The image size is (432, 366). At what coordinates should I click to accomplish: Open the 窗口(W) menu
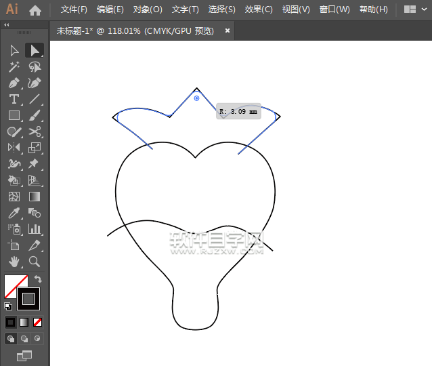(x=334, y=10)
